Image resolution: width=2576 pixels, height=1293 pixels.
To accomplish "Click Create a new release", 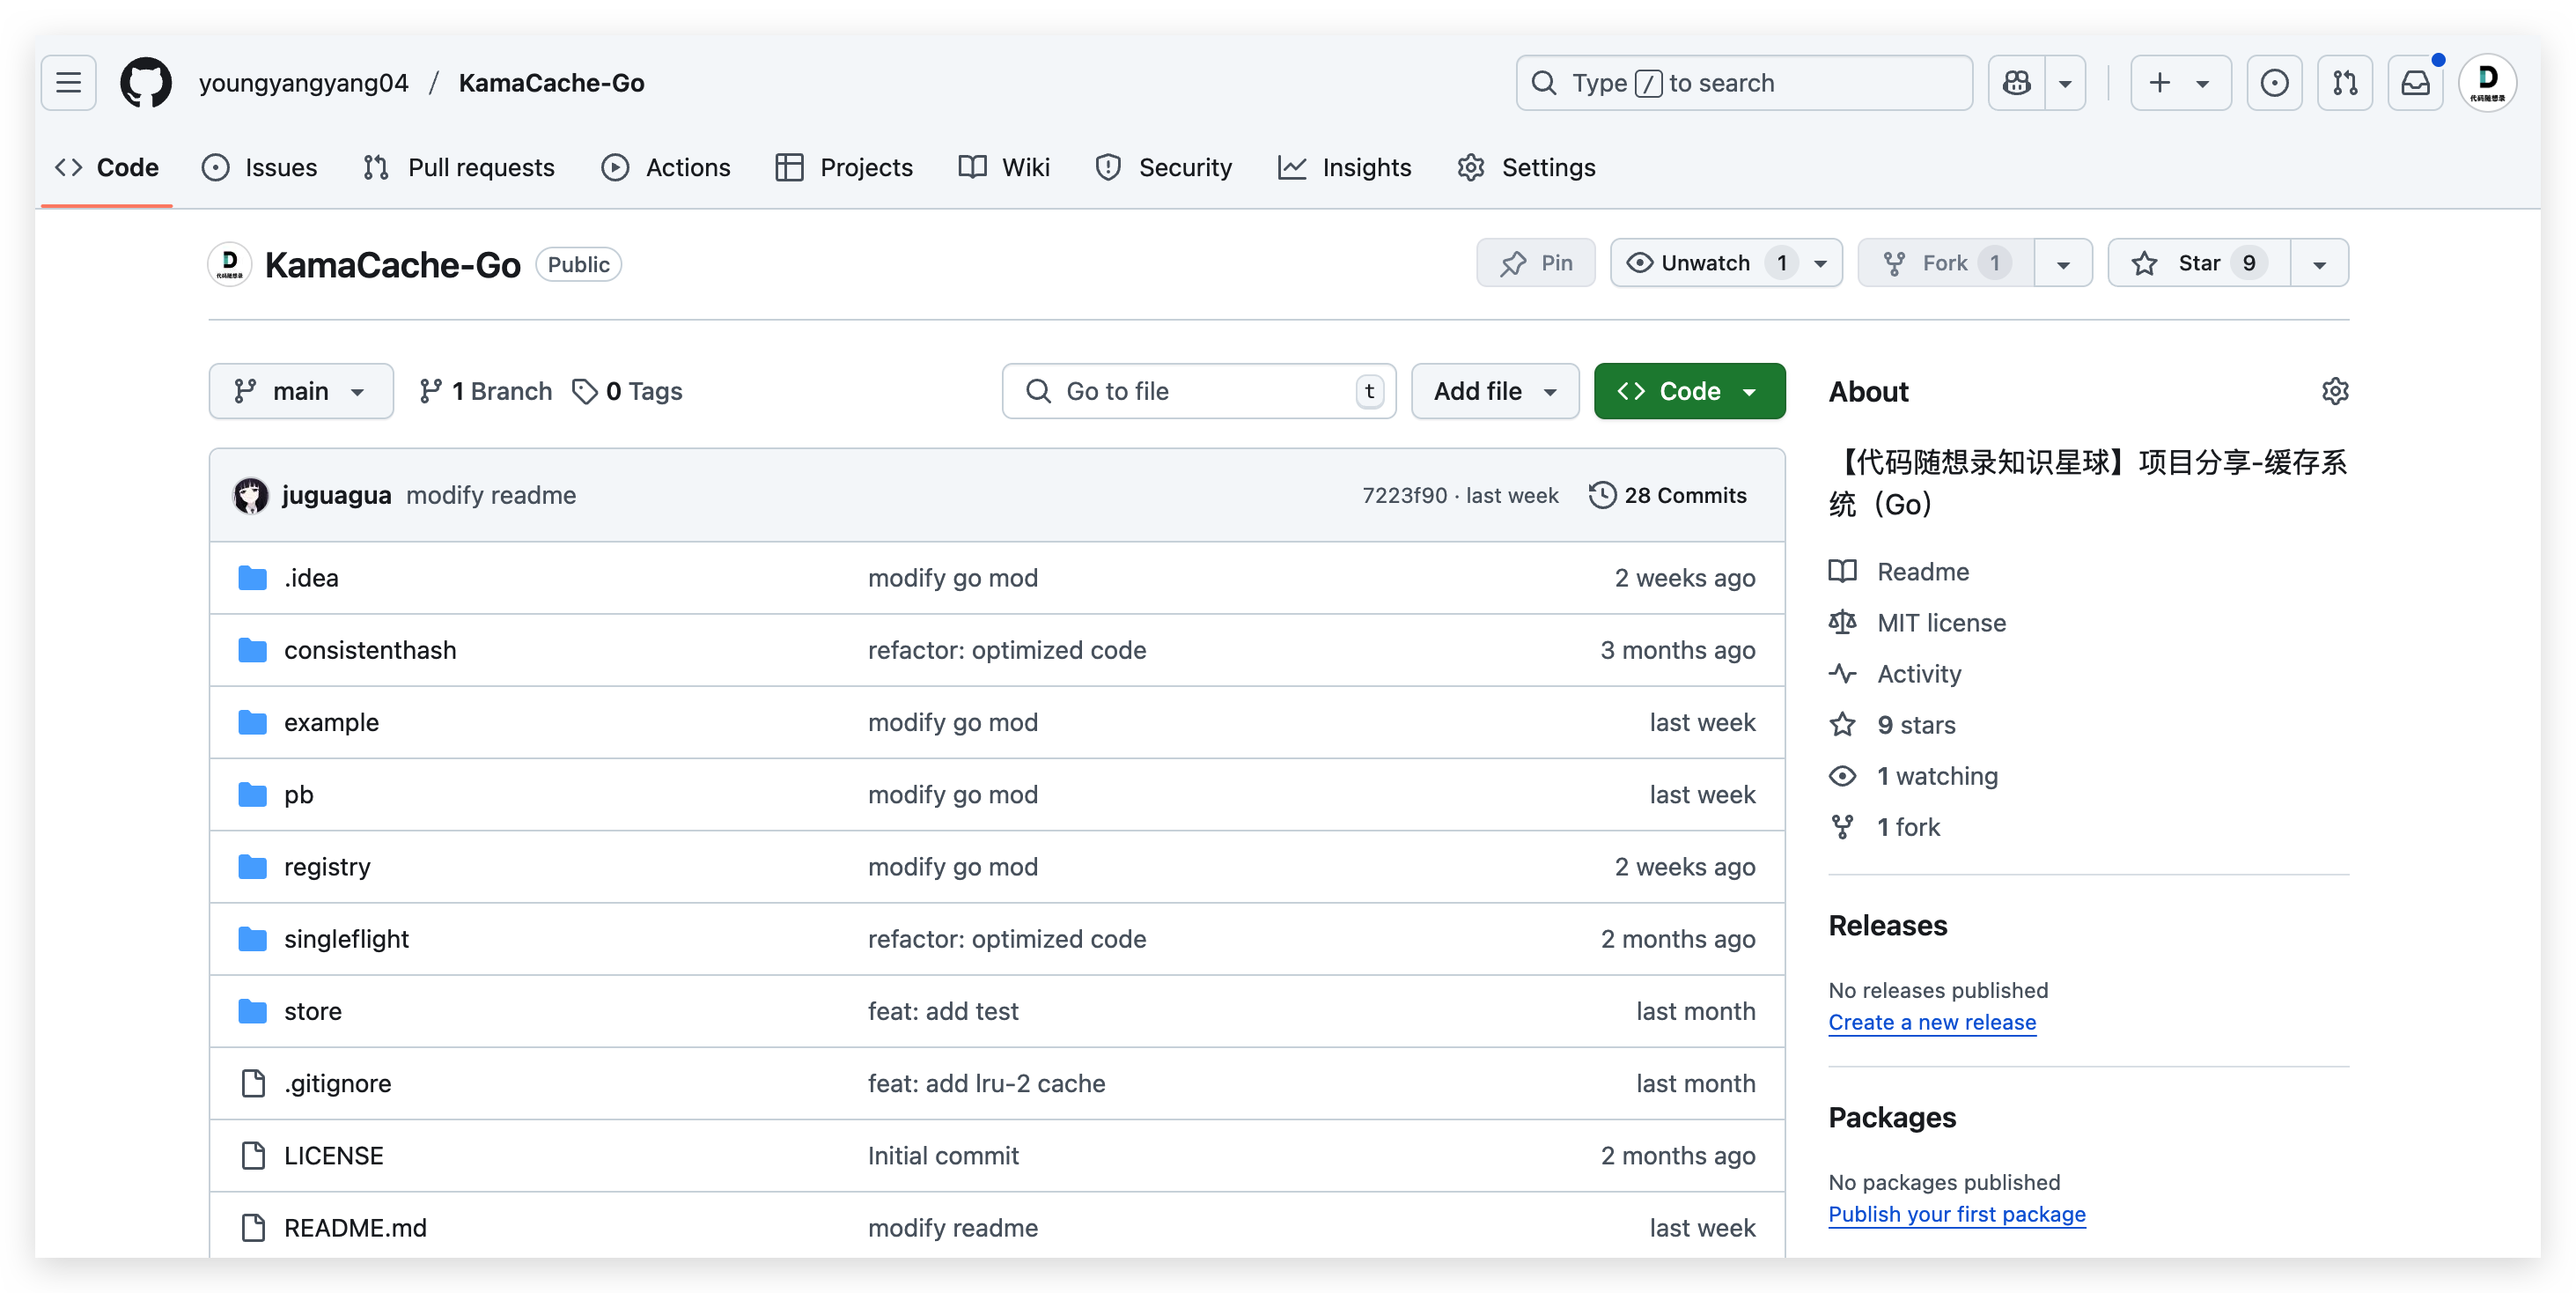I will [x=1931, y=1022].
